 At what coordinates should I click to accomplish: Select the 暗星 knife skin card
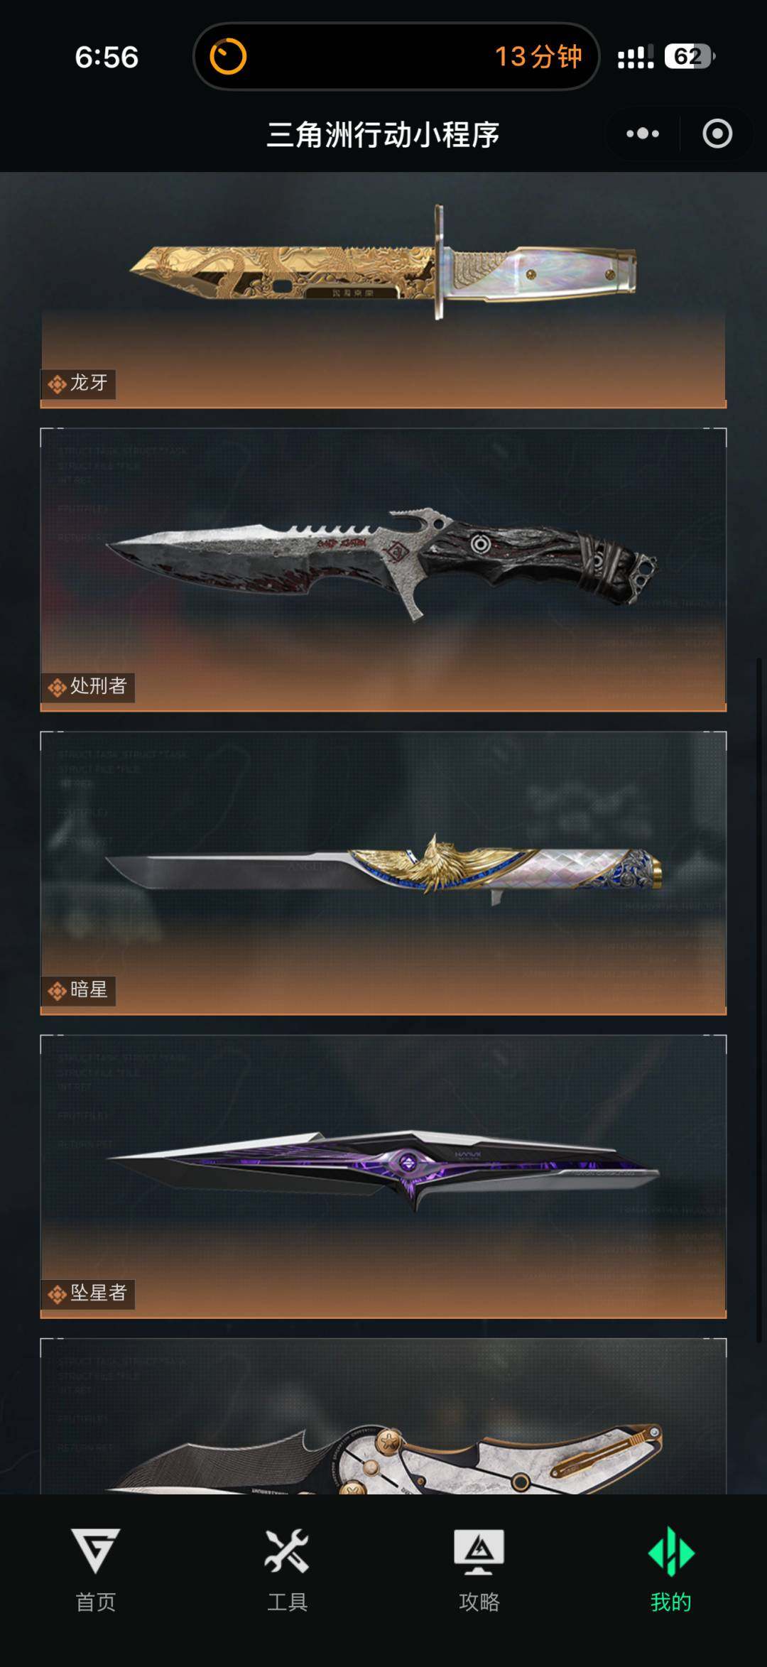[383, 873]
